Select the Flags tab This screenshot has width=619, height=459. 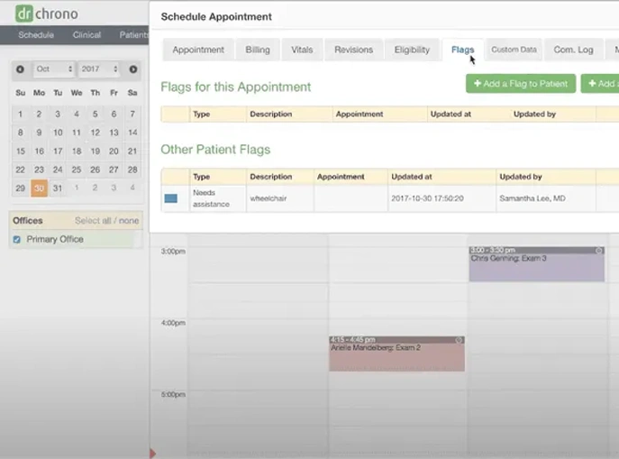pyautogui.click(x=462, y=50)
